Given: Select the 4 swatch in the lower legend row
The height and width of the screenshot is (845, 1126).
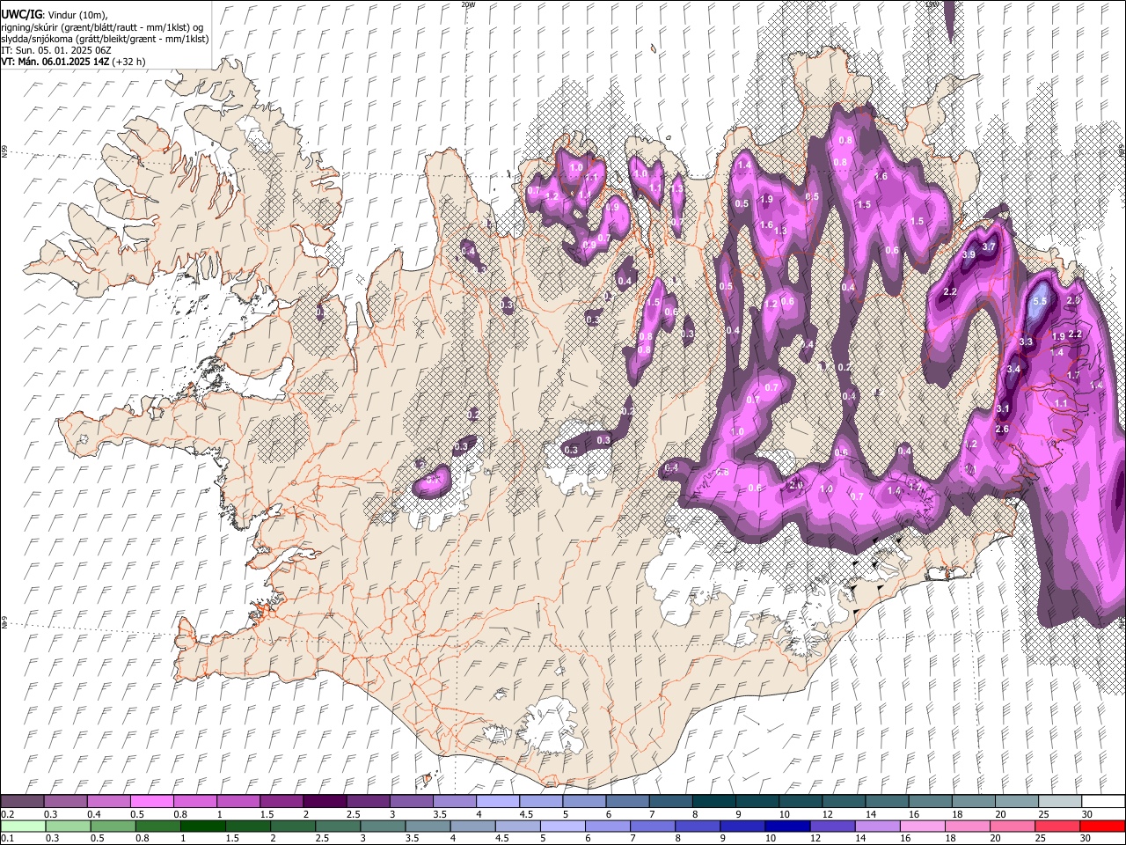Looking at the screenshot, I should click(473, 827).
